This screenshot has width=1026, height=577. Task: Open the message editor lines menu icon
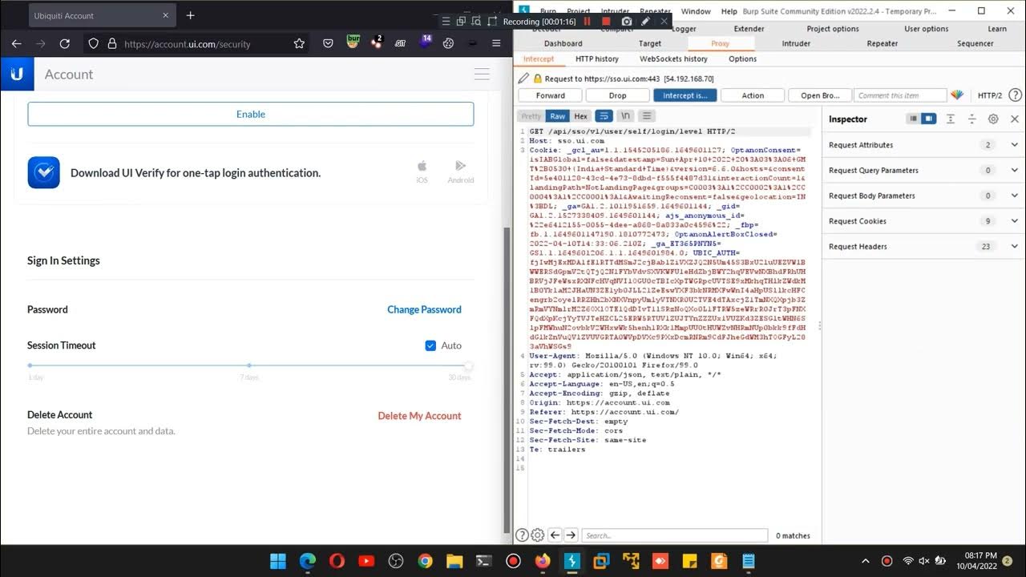[647, 116]
